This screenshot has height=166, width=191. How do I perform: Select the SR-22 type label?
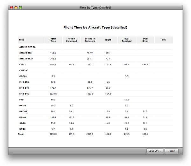[22, 129]
